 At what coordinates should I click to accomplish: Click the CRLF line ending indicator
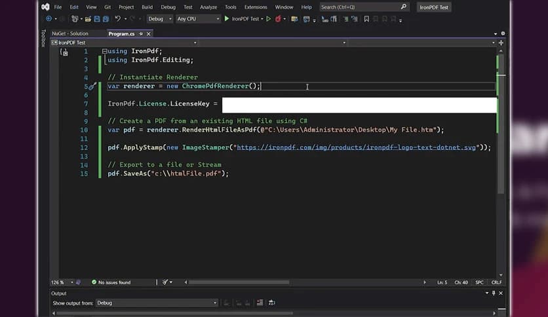(496, 282)
